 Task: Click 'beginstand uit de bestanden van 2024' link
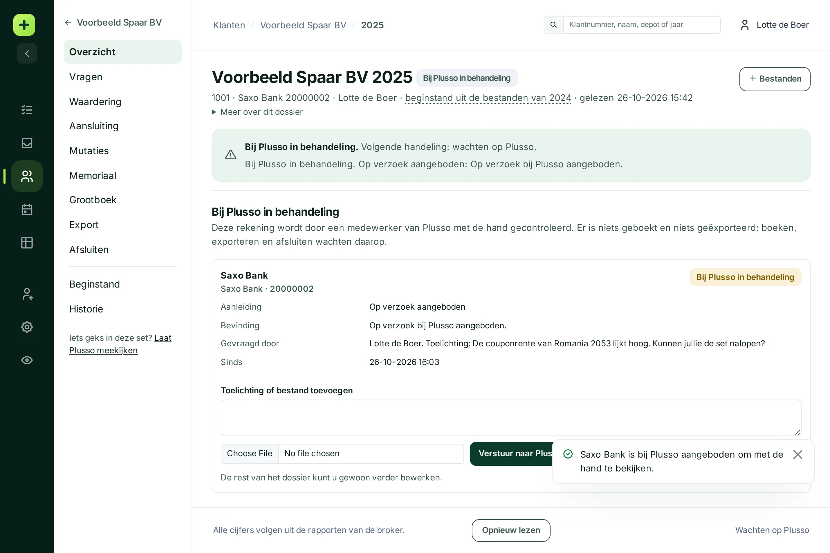click(488, 98)
